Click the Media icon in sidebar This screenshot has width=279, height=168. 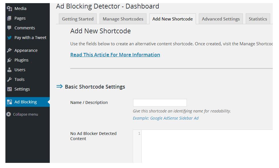pyautogui.click(x=9, y=9)
